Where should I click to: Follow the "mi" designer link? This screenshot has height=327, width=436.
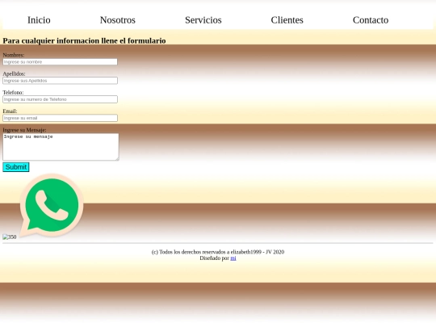pos(233,258)
